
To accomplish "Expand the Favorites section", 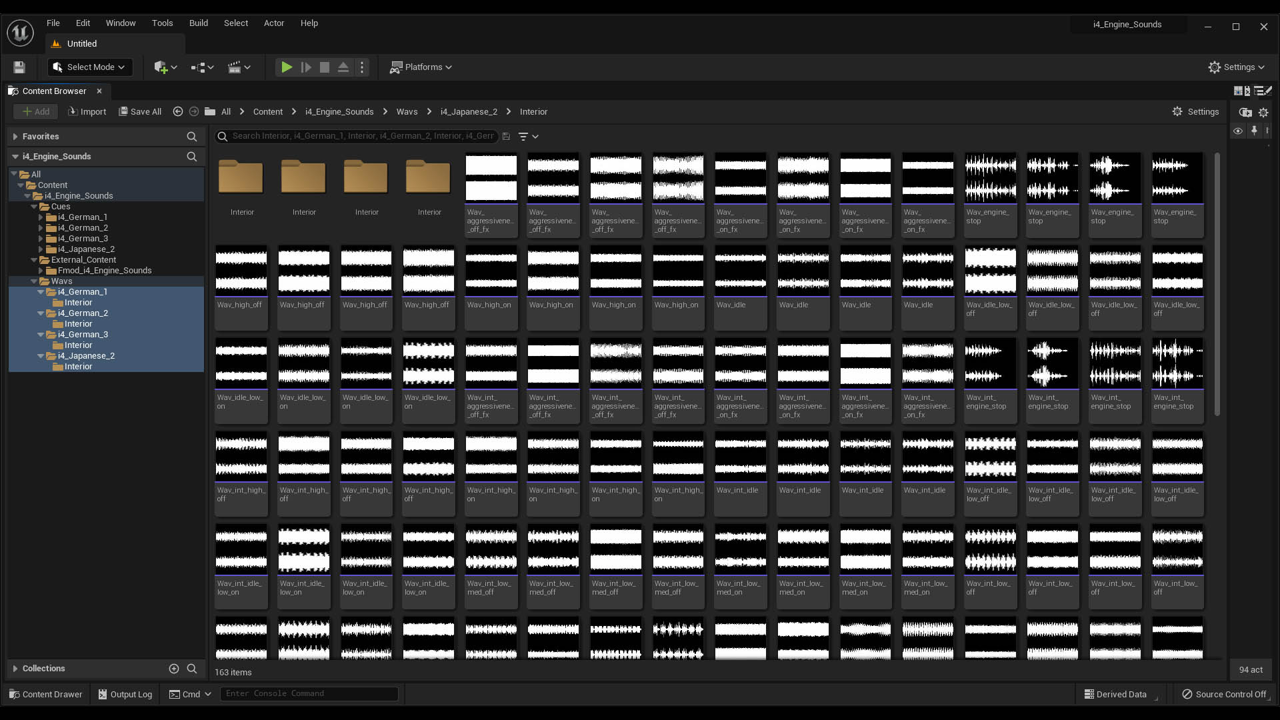I will click(x=15, y=137).
